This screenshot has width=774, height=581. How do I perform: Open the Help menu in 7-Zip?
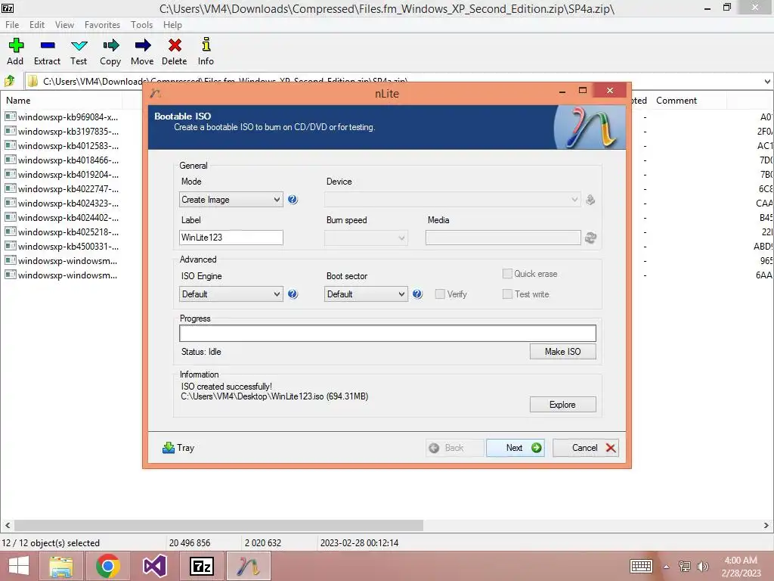point(173,25)
